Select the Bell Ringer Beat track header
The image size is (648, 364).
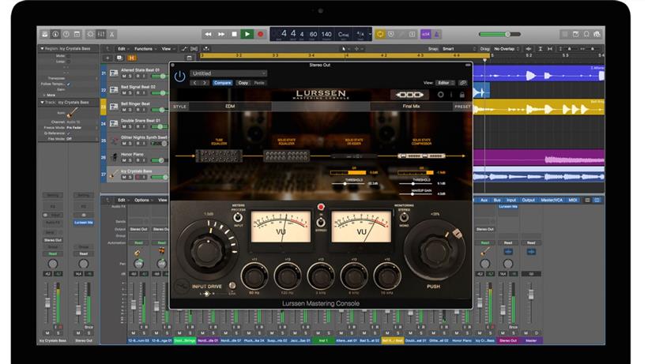(x=136, y=107)
